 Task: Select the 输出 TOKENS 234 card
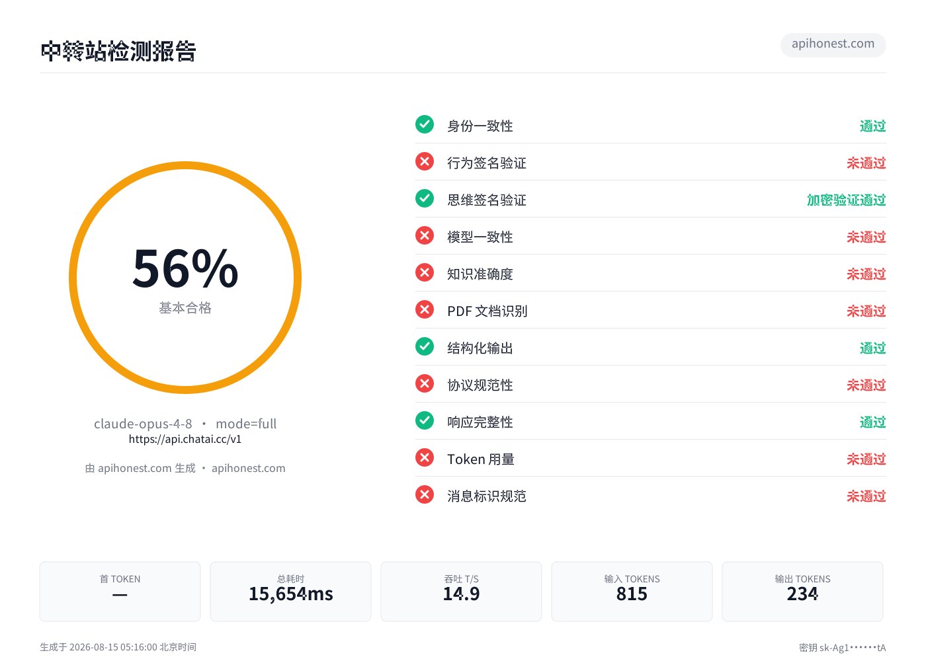click(803, 592)
